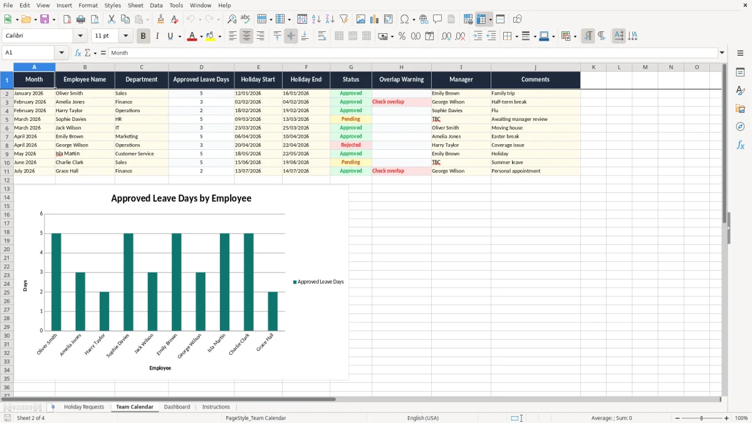Open the File menu

pos(8,5)
